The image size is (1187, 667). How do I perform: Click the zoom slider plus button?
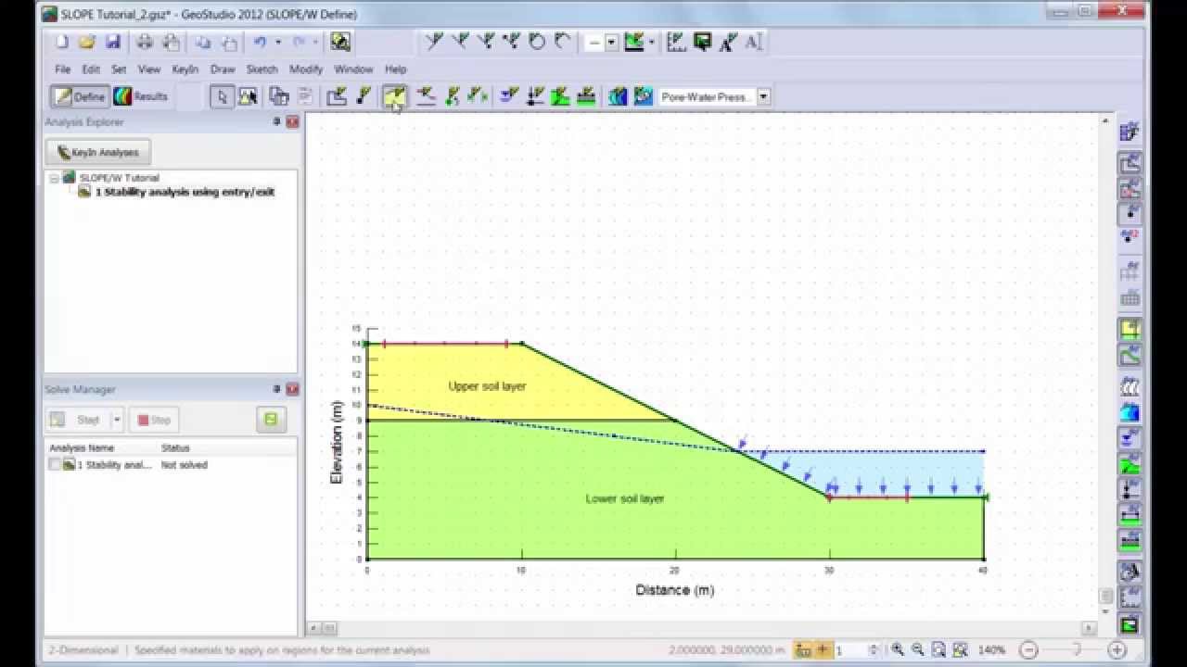[x=1117, y=650]
